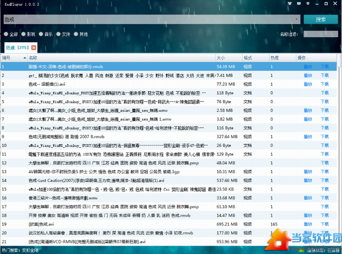Play row 16 file of 33.68 MB

click(x=308, y=198)
